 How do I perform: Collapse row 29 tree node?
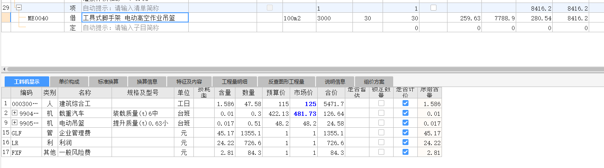pos(19,8)
